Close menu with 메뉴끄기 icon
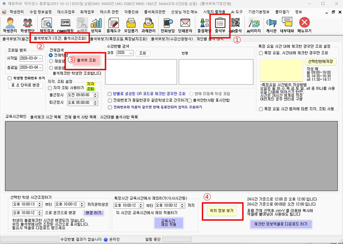 (x=304, y=24)
